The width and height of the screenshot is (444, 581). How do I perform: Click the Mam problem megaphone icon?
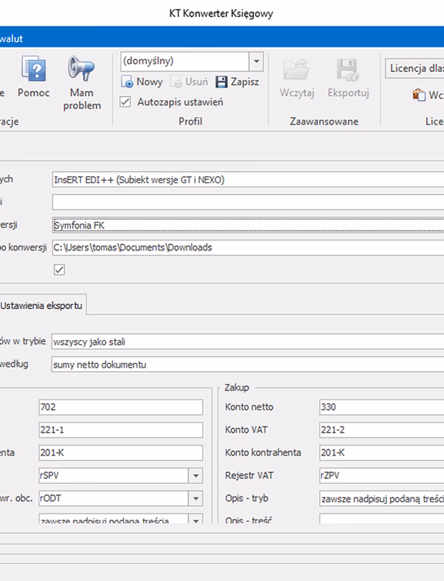click(81, 70)
